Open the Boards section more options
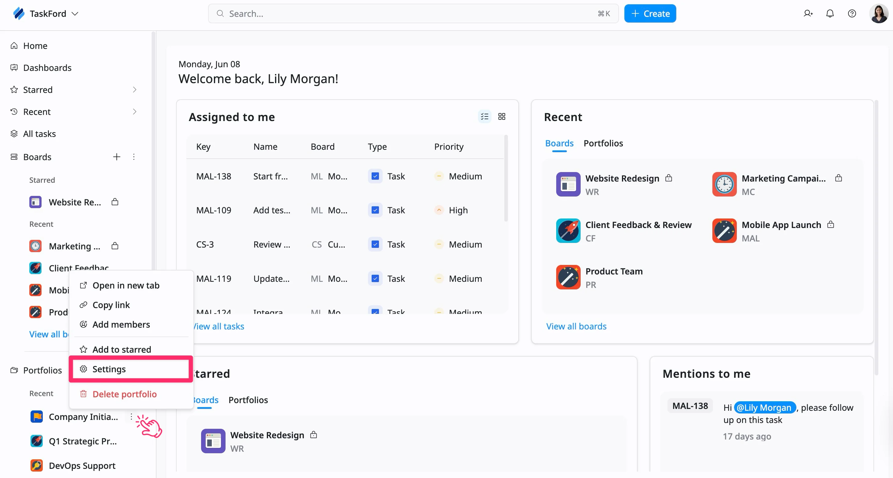 pyautogui.click(x=134, y=157)
